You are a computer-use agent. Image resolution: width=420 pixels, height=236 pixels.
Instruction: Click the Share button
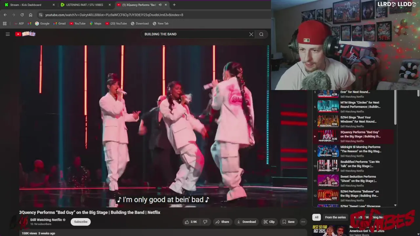222,222
